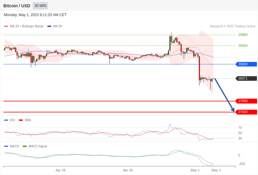This screenshot has width=258, height=175.
Task: Click the 'MA 50' legend label
Action: [58, 26]
